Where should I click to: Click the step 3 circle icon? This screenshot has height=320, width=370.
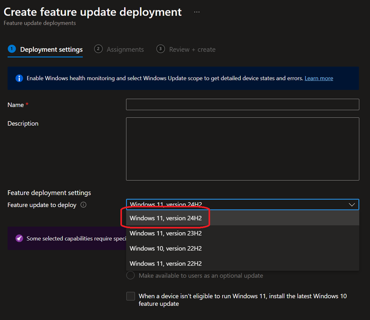[x=161, y=49]
